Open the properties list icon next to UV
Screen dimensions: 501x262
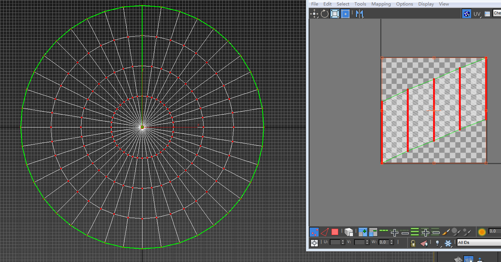[487, 14]
